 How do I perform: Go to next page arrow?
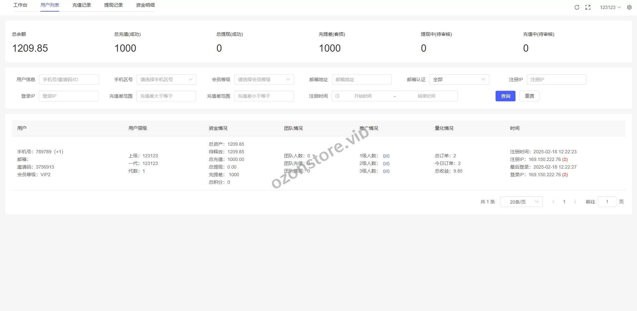click(575, 202)
